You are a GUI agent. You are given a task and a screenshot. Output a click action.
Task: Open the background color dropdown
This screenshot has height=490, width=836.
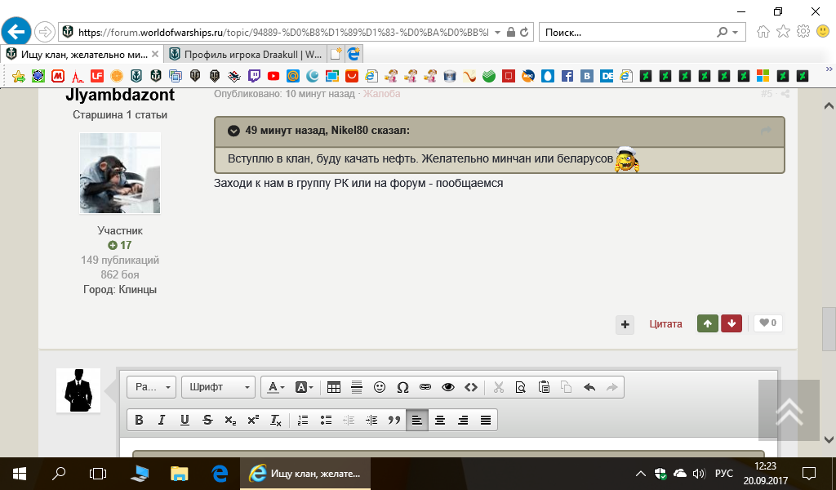304,387
